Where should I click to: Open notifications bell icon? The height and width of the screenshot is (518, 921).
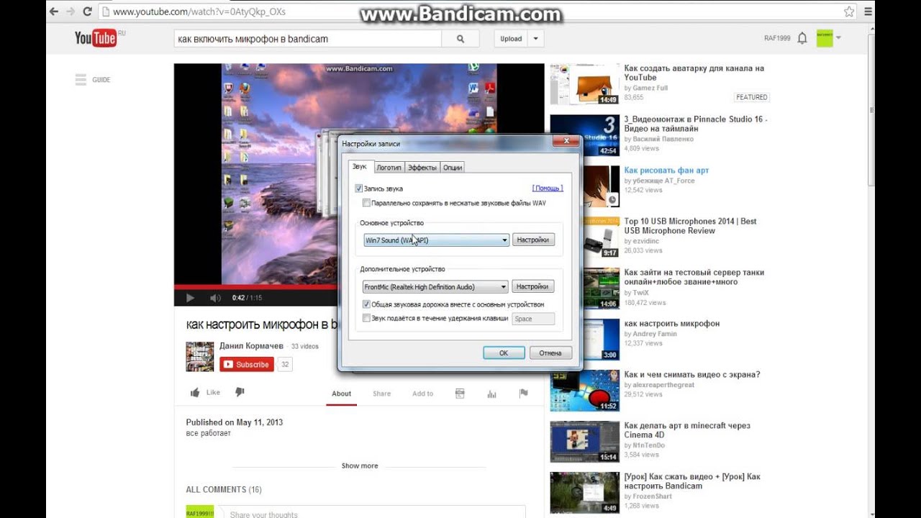coord(802,38)
